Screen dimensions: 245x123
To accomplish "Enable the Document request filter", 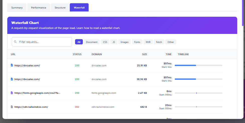I will (92, 42).
